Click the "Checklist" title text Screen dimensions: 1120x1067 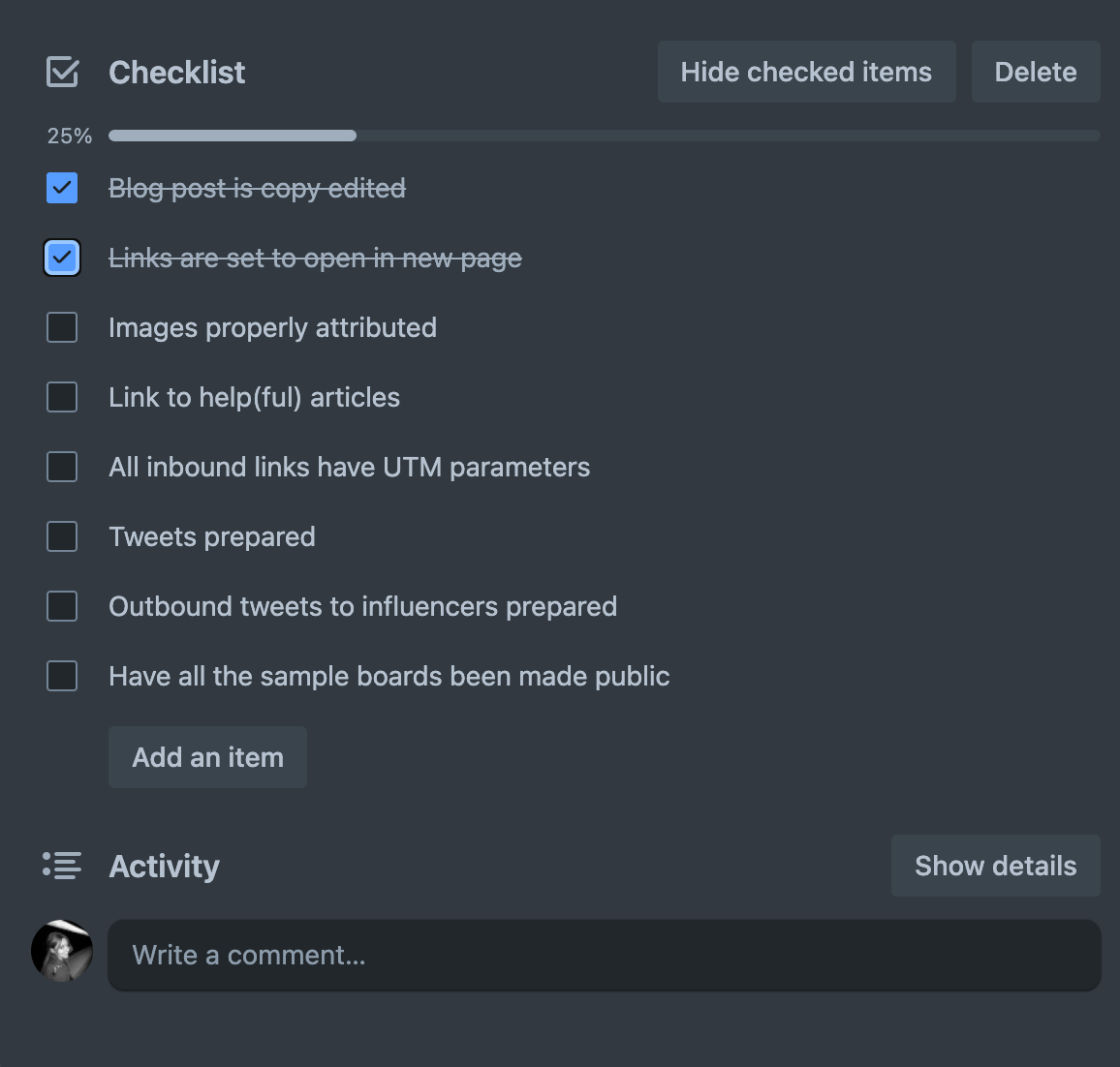coord(176,73)
